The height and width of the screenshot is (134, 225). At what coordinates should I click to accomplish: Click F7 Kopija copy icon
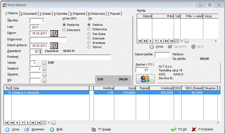(x=94, y=129)
